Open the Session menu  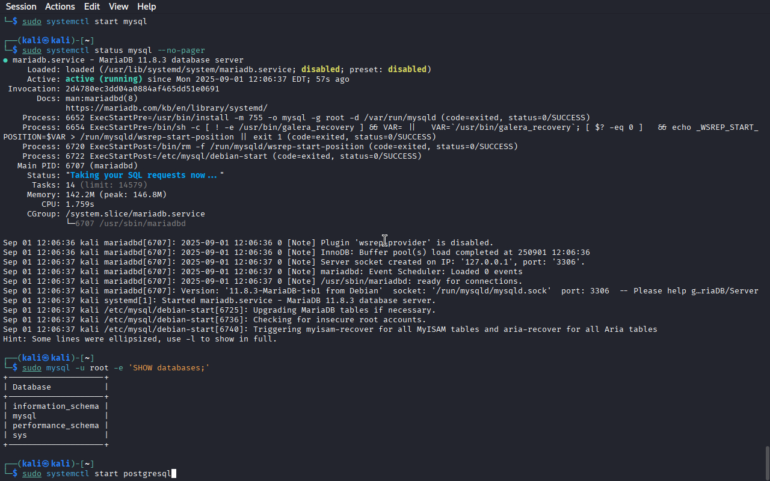point(21,7)
